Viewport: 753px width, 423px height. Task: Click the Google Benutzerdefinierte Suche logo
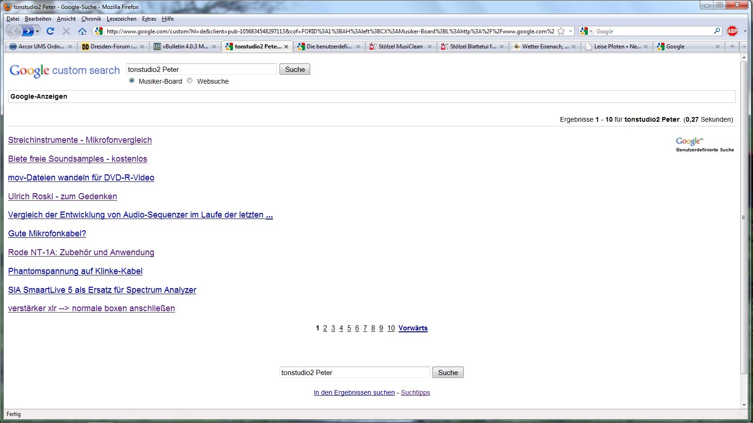pos(705,144)
